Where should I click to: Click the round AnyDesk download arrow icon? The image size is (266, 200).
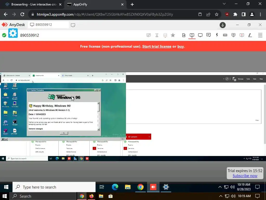coord(223,25)
